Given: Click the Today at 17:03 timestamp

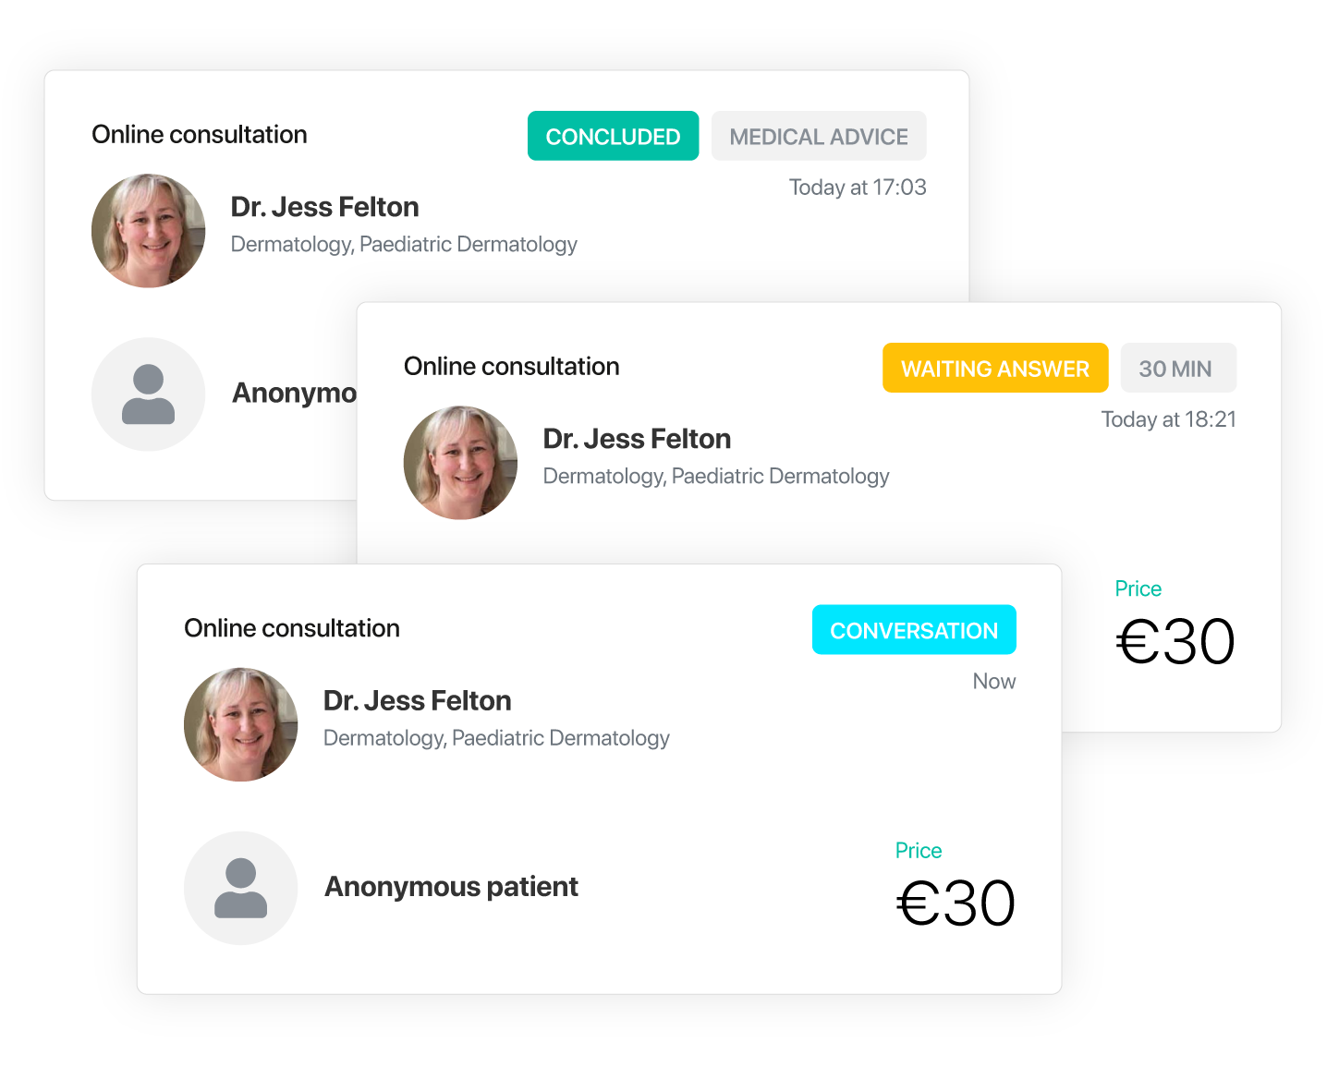Looking at the screenshot, I should 858,188.
